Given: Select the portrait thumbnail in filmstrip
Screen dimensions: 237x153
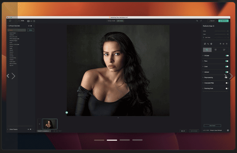Looking at the screenshot, I should click(x=50, y=124).
